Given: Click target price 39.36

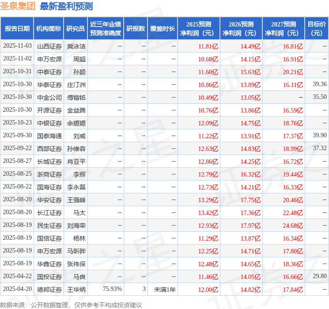Looking at the screenshot, I should click(x=320, y=84).
